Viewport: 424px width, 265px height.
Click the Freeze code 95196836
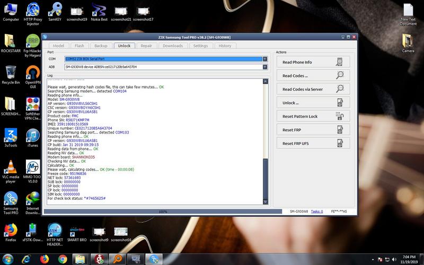(x=78, y=174)
